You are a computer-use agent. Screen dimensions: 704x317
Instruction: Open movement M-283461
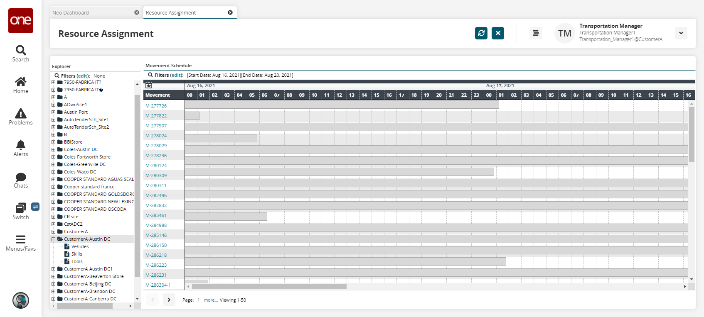point(156,215)
